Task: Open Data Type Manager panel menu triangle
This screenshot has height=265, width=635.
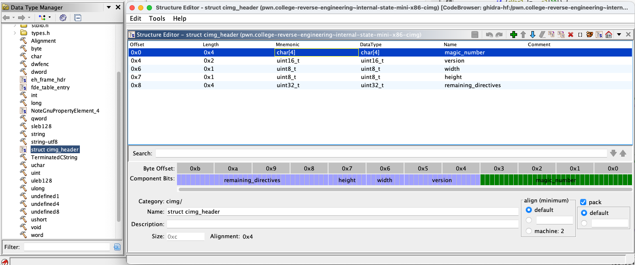Action: (108, 7)
